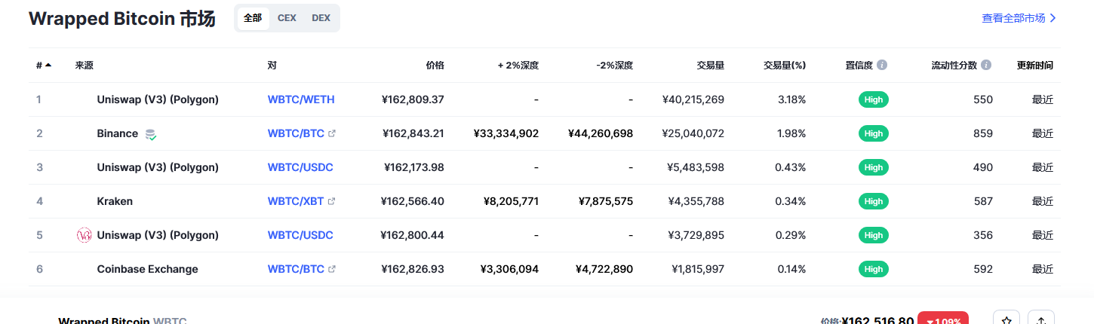
Task: Open the Coinbase Exchange link
Action: [x=148, y=269]
